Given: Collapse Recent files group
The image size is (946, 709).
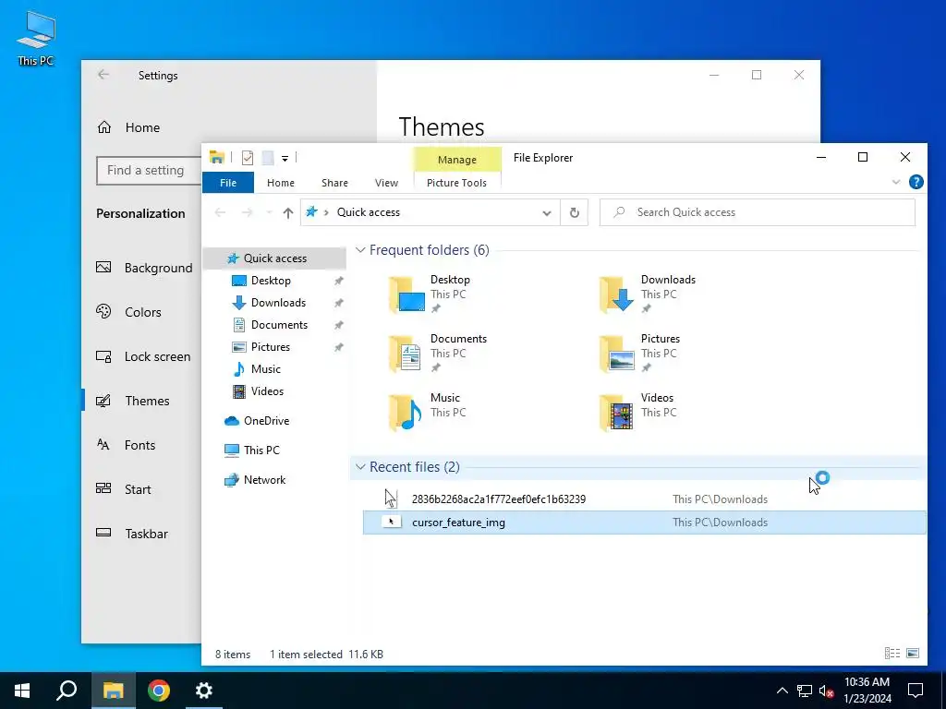Looking at the screenshot, I should pos(360,466).
